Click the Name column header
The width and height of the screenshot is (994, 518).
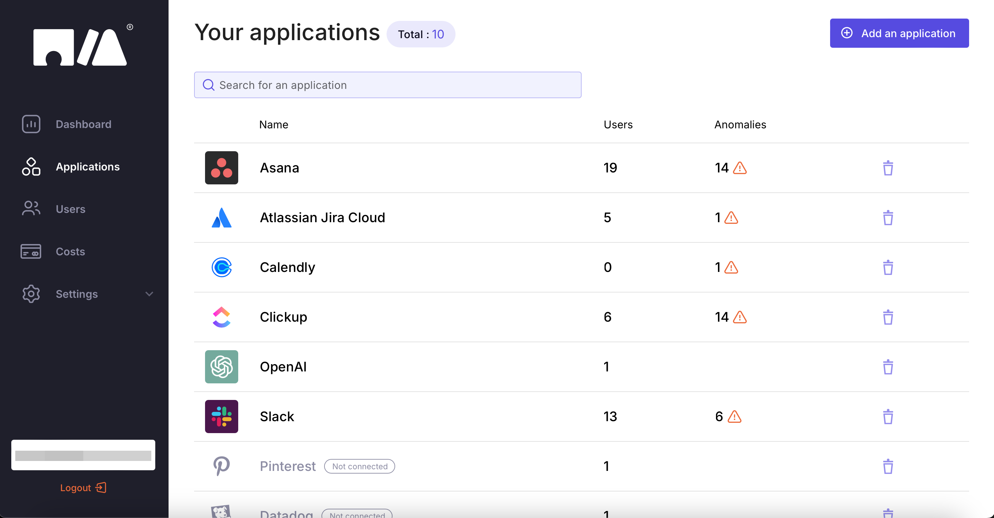(274, 125)
